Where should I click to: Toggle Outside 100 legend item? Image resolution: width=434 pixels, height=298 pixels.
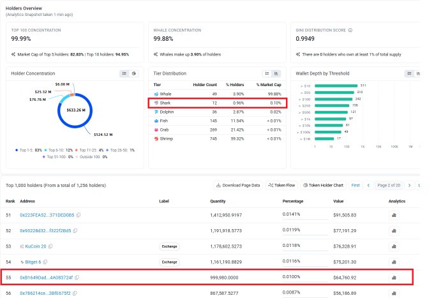(91, 157)
